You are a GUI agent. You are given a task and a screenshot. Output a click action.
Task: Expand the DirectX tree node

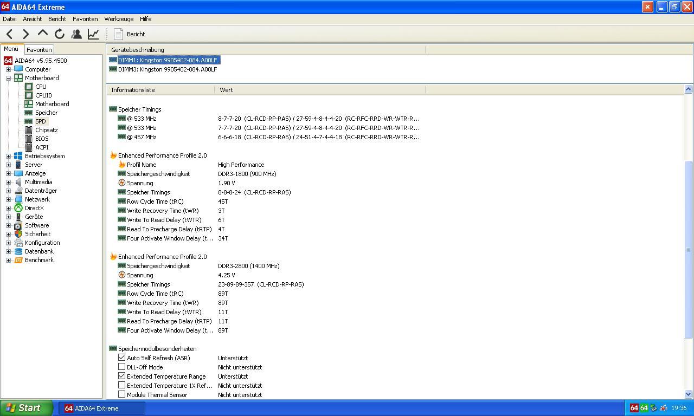[x=8, y=208]
